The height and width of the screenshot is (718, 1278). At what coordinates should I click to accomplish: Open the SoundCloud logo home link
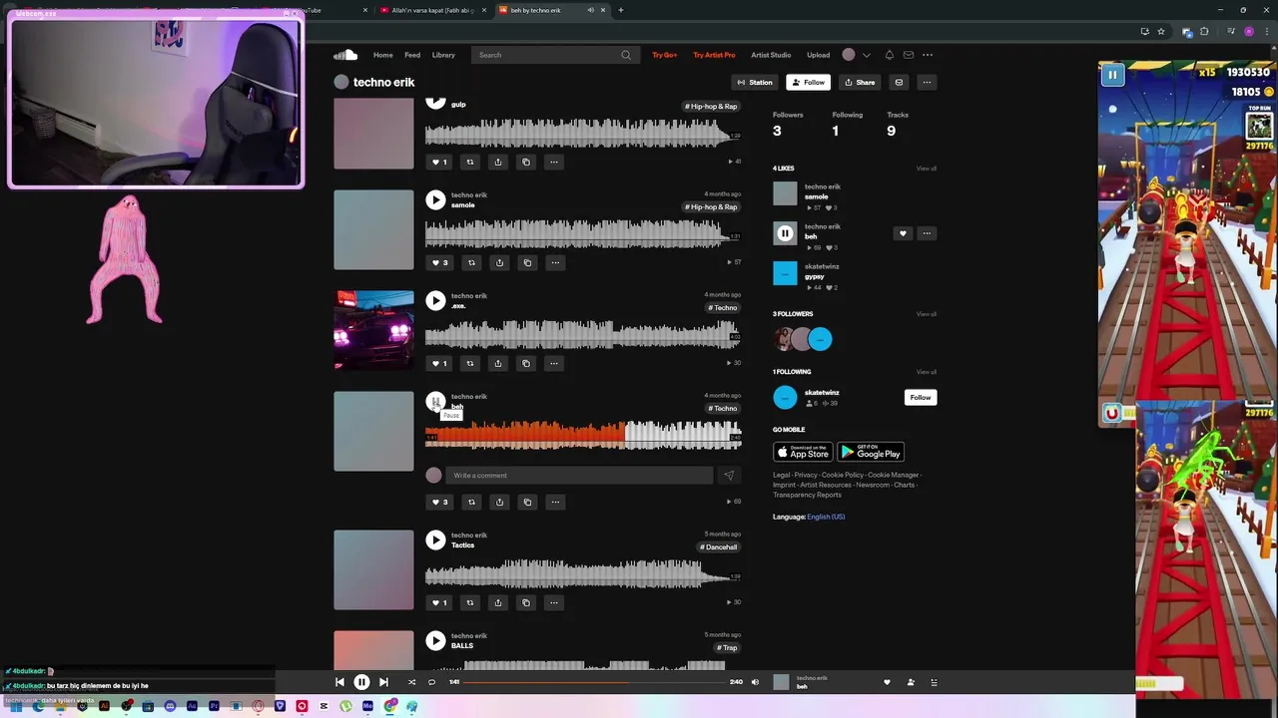click(x=345, y=55)
